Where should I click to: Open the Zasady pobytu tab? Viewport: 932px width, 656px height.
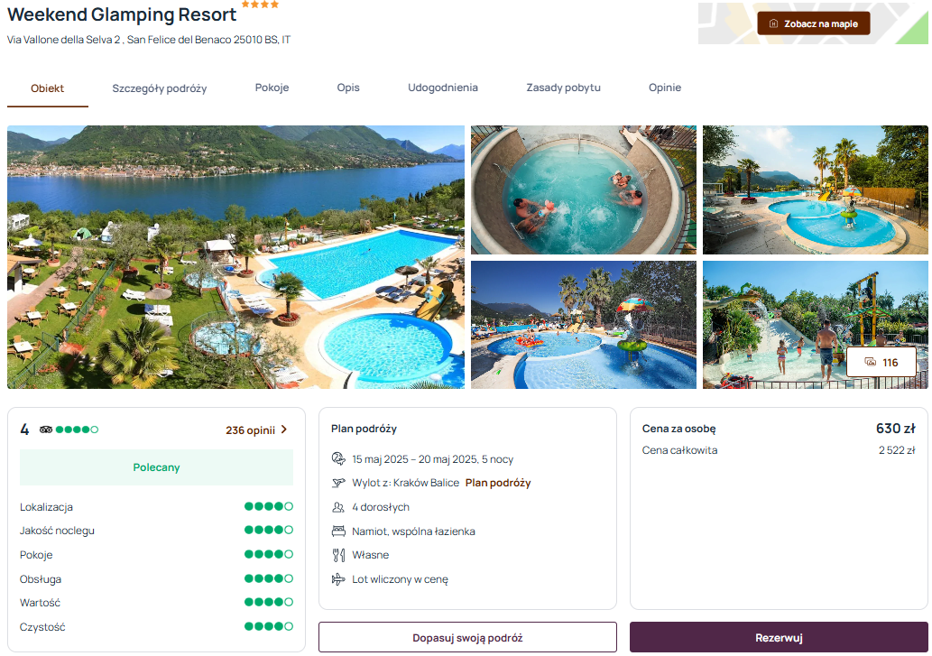click(563, 88)
